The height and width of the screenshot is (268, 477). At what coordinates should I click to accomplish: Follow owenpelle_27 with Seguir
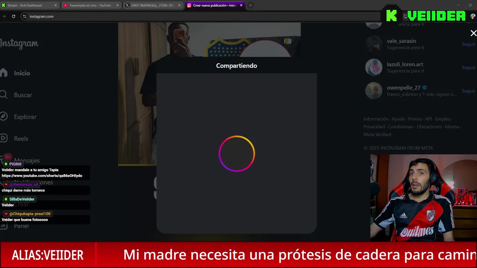[469, 91]
